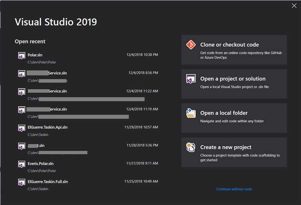This screenshot has height=205, width=301.
Task: Click path C:\dev\Polar\Polar under Polar.sln
Action: click(x=42, y=62)
